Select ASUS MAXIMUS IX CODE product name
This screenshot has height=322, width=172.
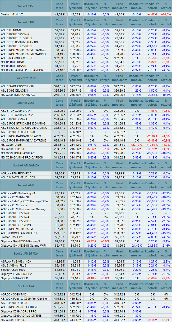pos(17,58)
